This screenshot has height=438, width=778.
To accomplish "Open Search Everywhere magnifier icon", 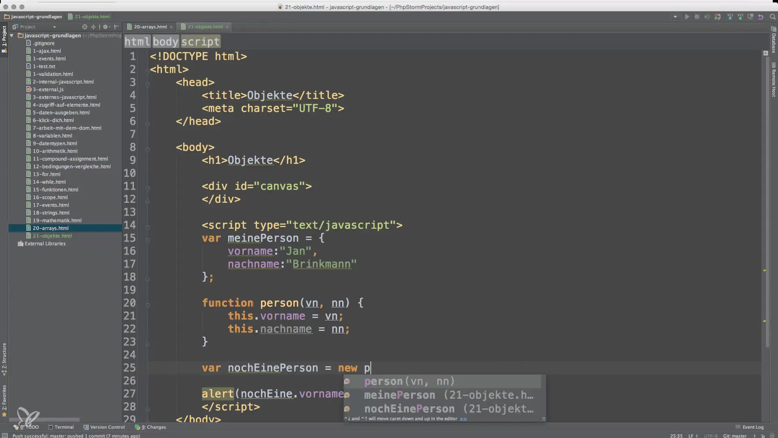I will [772, 17].
